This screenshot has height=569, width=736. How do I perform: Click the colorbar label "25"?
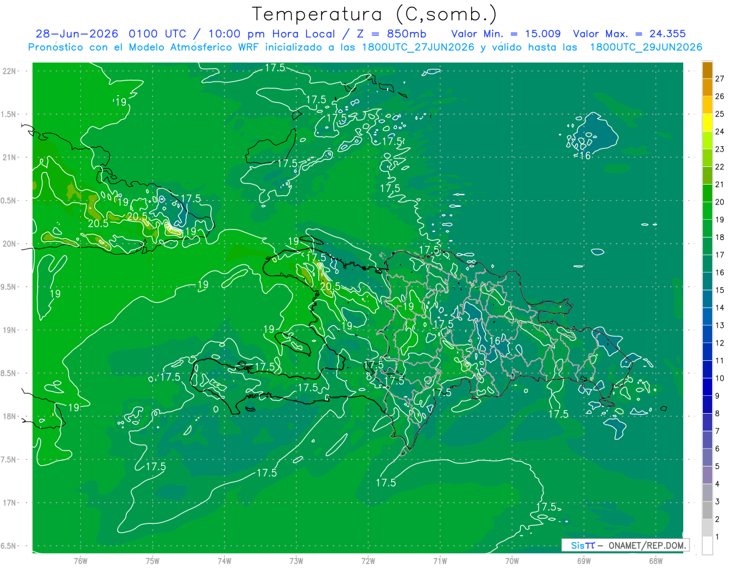click(720, 114)
